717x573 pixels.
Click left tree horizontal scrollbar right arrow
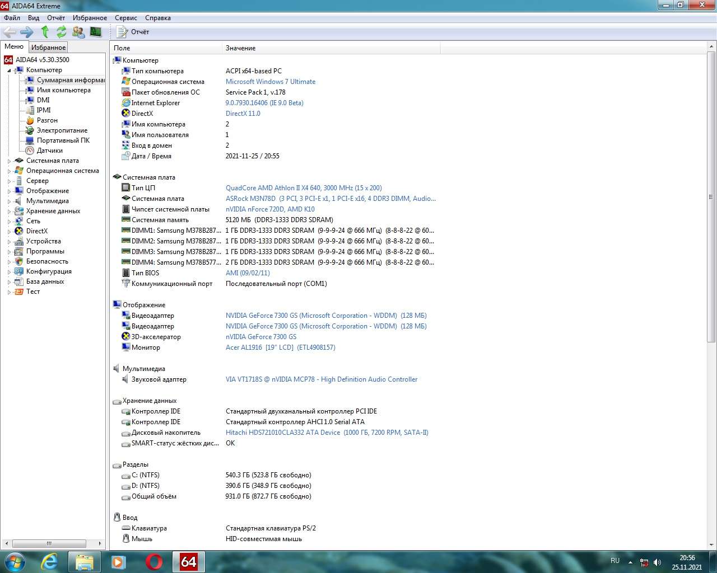tap(100, 543)
